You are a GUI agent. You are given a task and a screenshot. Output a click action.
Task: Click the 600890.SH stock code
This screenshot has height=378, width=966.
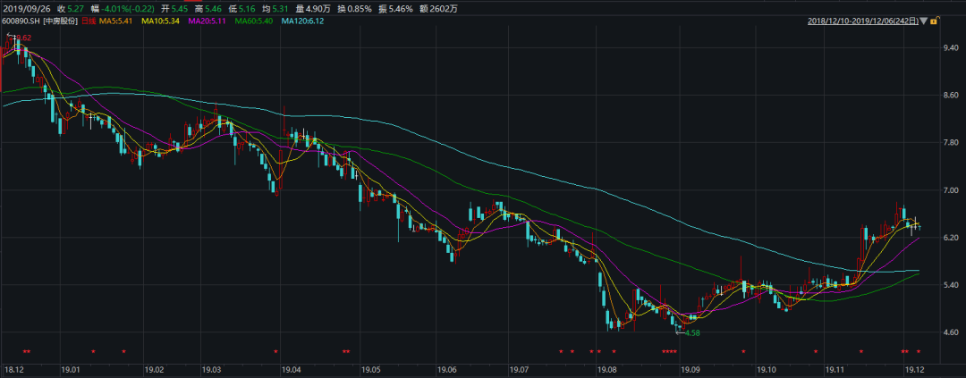point(21,20)
